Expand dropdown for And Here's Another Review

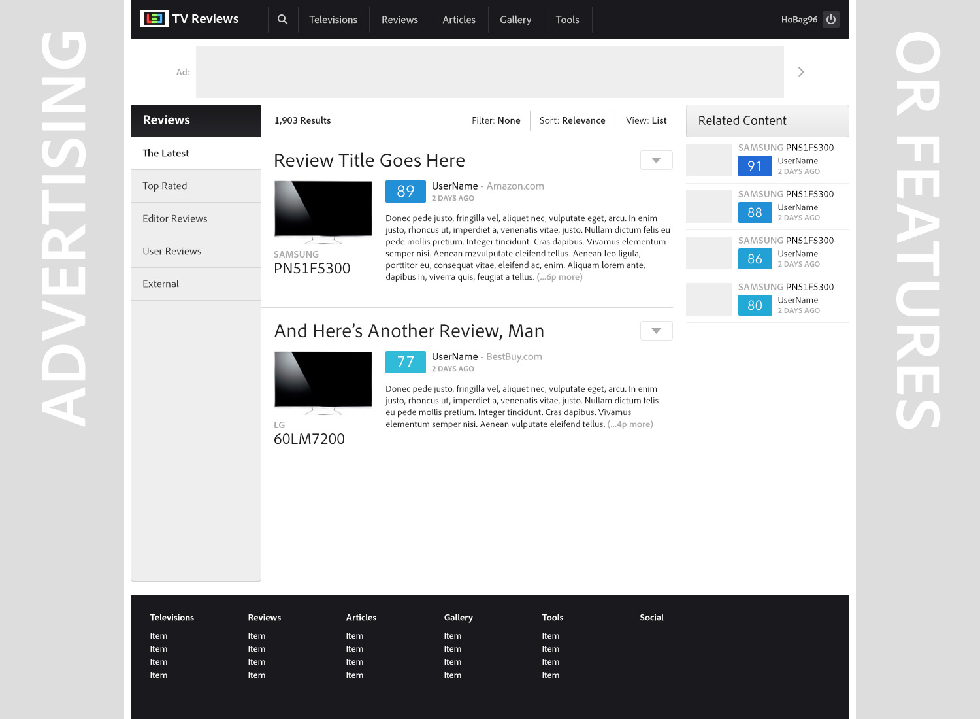[x=656, y=331]
